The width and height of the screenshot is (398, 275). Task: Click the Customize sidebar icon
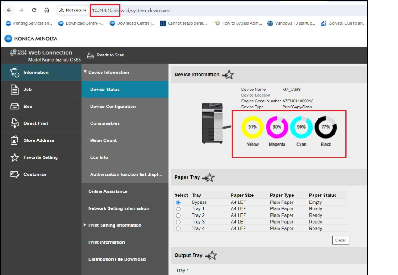coord(15,174)
